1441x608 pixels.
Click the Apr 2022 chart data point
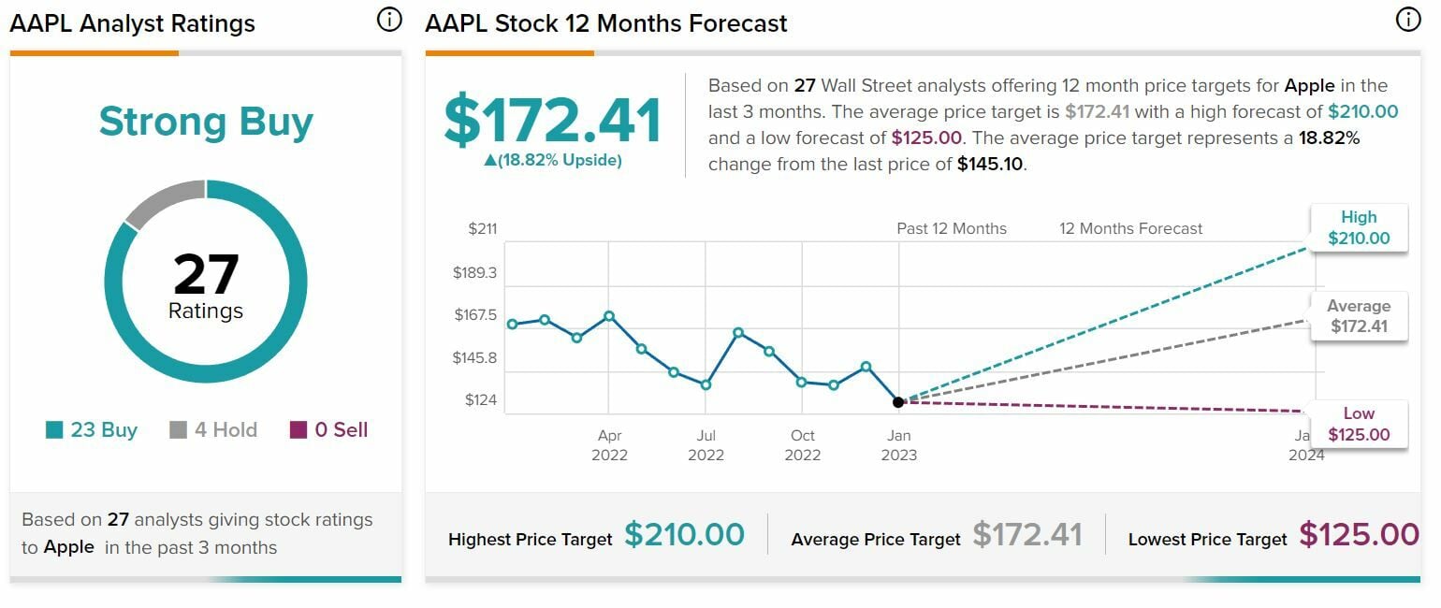(x=609, y=316)
